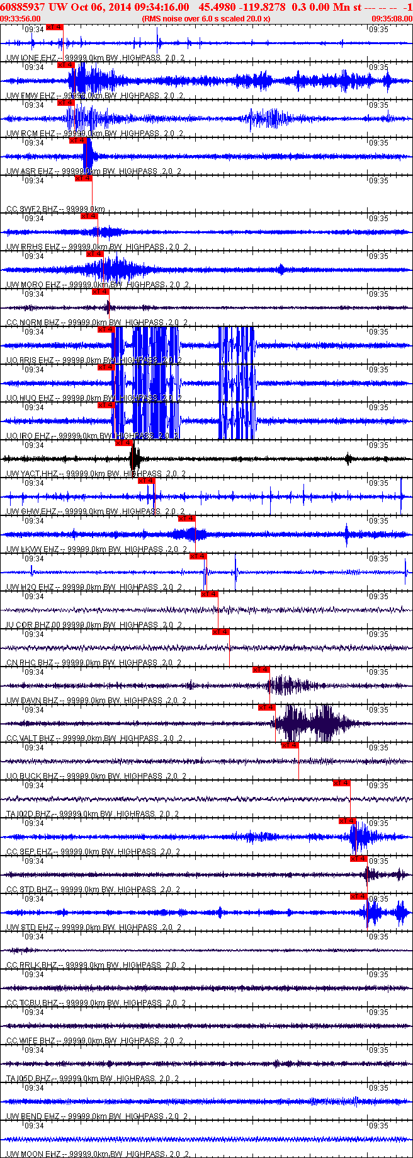Viewport: 413px width, 1158px height.
Task: Select the UW FMW EHZ station label
Action: coord(31,96)
